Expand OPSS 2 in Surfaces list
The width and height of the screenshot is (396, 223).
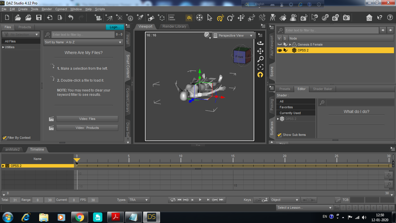click(x=278, y=119)
